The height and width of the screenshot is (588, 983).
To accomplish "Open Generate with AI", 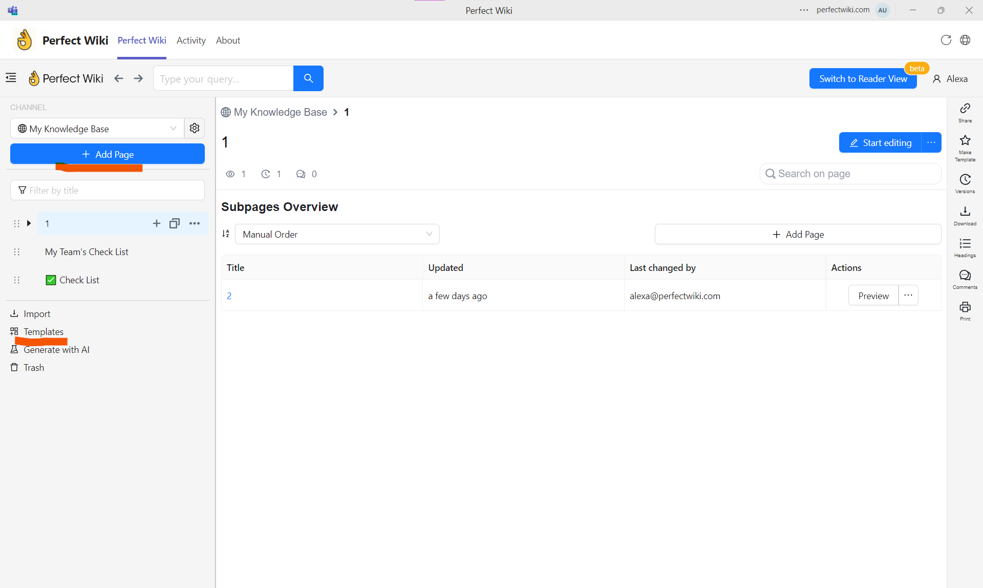I will click(x=56, y=349).
